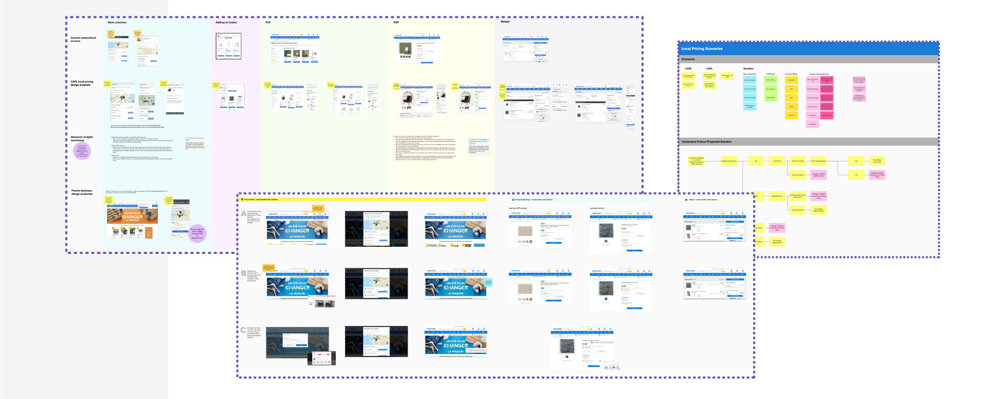Select the large letter A option marker

click(x=244, y=214)
